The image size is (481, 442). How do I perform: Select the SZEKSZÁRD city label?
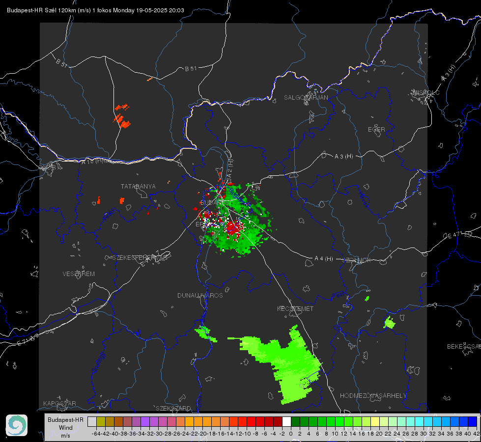pyautogui.click(x=173, y=408)
